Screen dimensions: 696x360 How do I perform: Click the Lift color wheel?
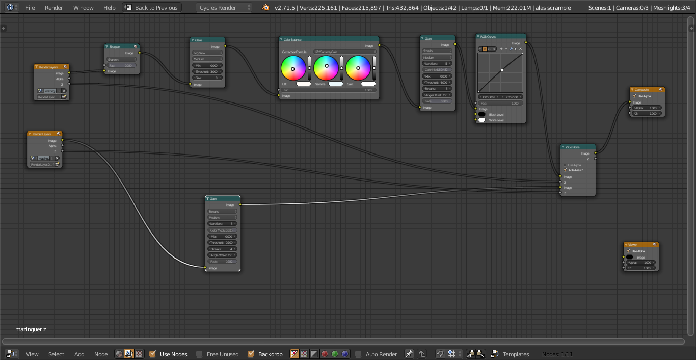click(x=293, y=68)
